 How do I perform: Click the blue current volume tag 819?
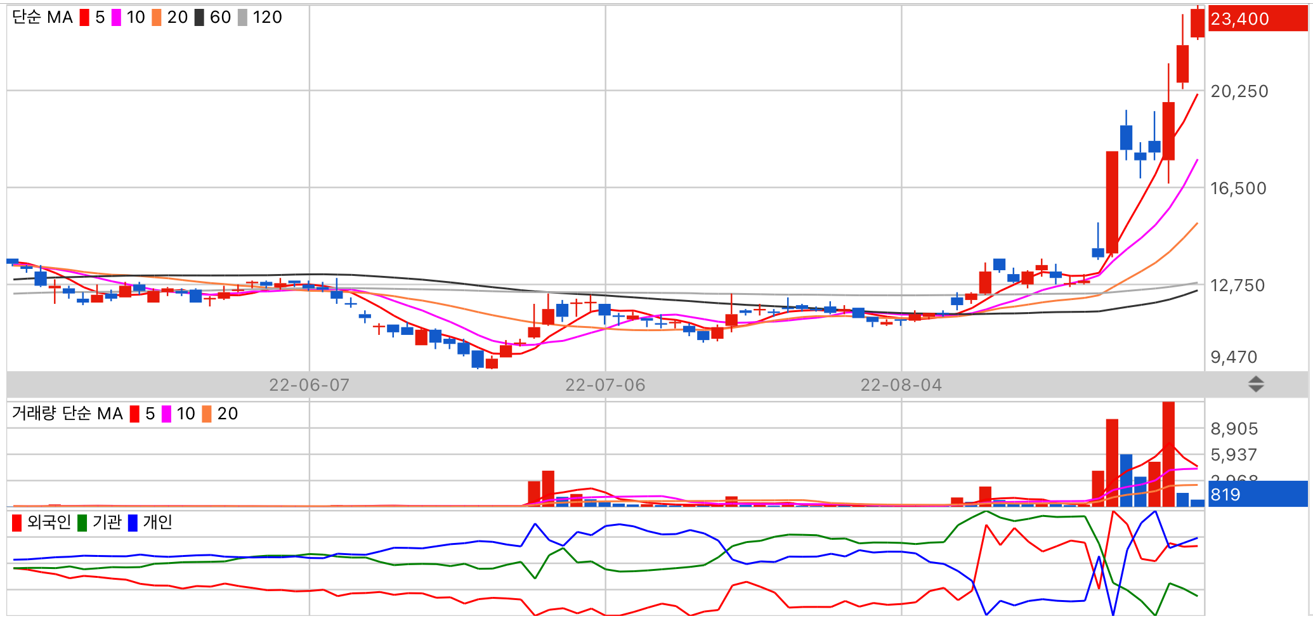1257,494
